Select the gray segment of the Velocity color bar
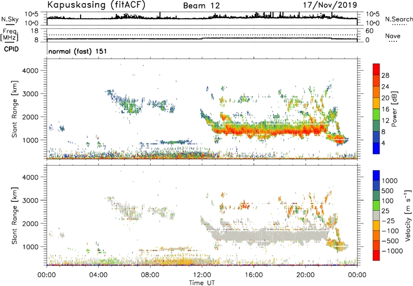 pos(376,215)
